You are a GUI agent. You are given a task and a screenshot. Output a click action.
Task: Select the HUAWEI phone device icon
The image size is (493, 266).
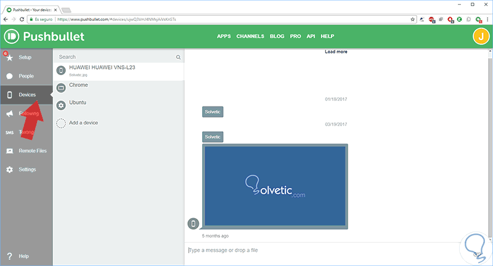coord(61,70)
